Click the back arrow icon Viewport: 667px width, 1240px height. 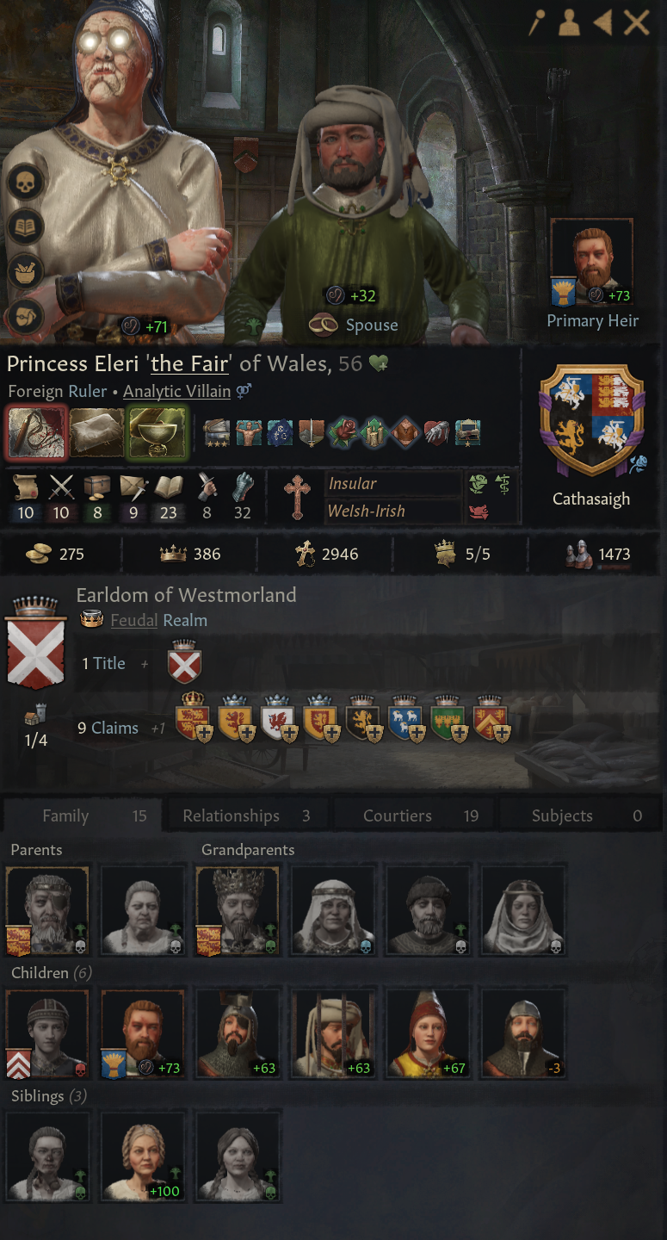pyautogui.click(x=602, y=23)
